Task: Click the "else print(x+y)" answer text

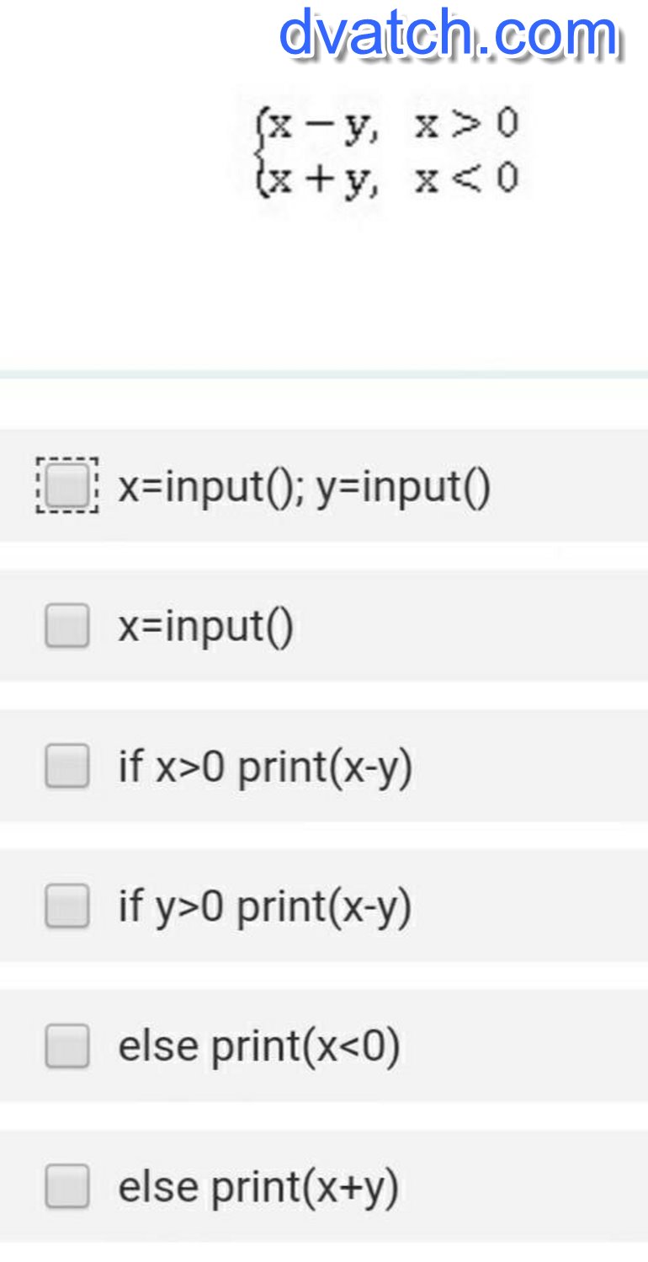Action: [258, 1186]
